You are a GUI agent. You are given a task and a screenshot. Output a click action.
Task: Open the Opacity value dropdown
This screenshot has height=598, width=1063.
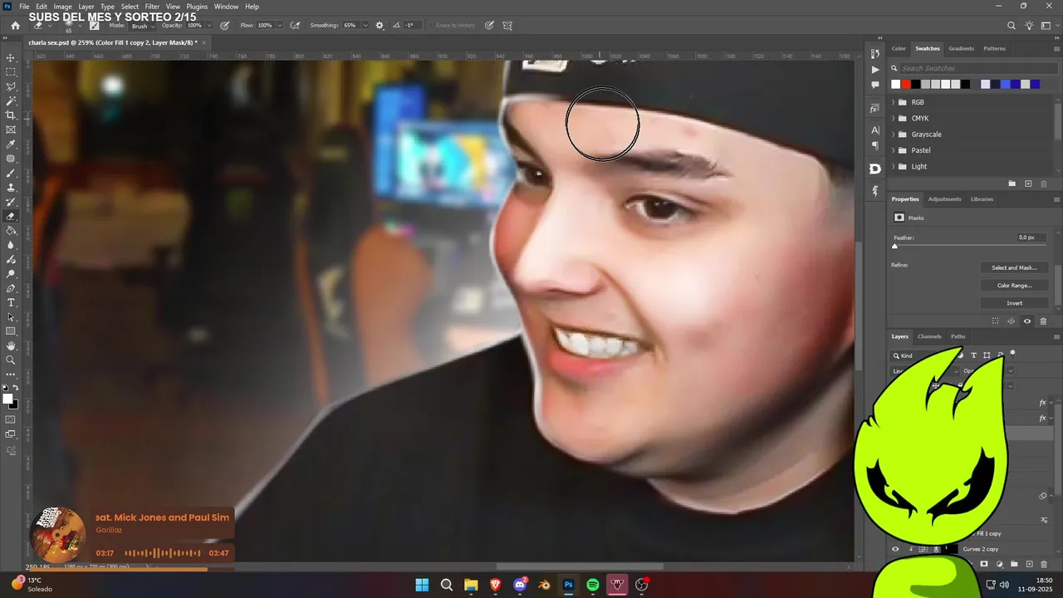pos(208,26)
